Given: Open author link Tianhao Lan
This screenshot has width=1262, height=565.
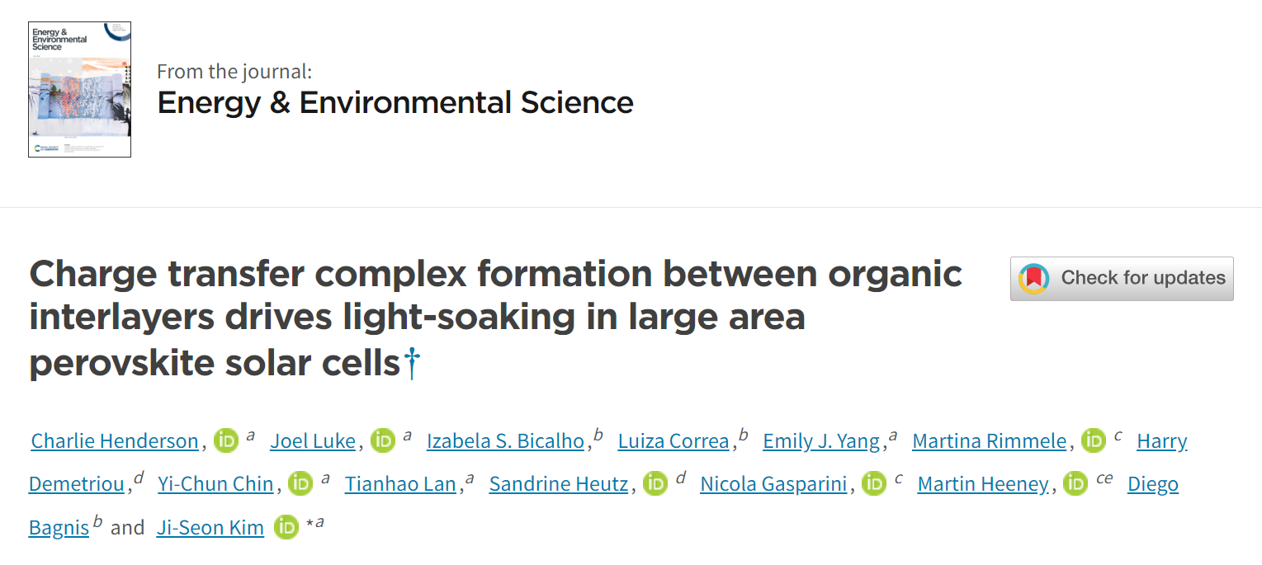Looking at the screenshot, I should 400,484.
